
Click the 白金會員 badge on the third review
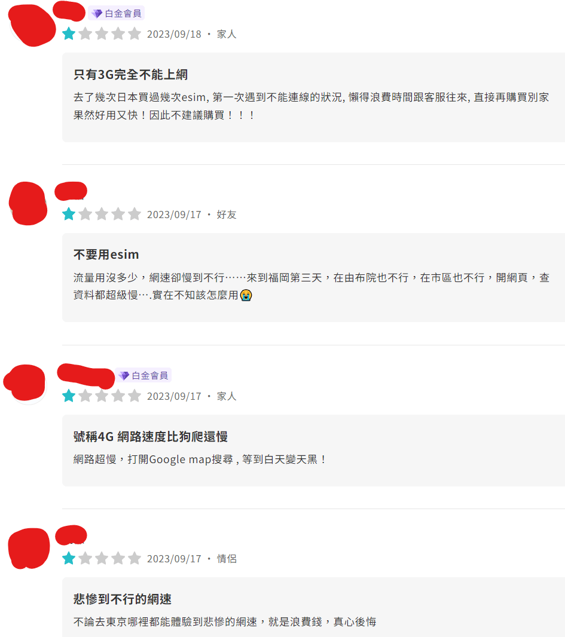(x=143, y=375)
